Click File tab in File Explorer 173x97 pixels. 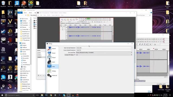click(20, 13)
